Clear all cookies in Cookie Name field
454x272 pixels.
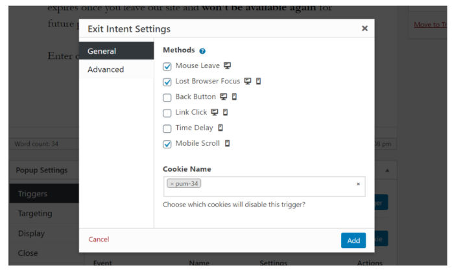point(358,184)
